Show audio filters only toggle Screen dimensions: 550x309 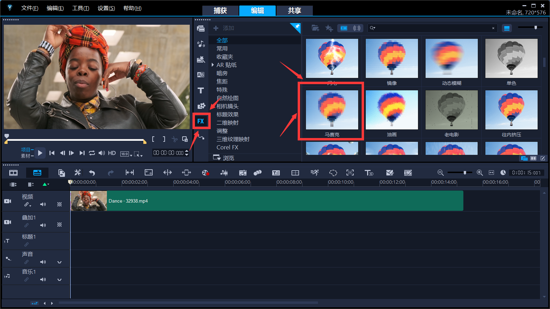(x=357, y=28)
